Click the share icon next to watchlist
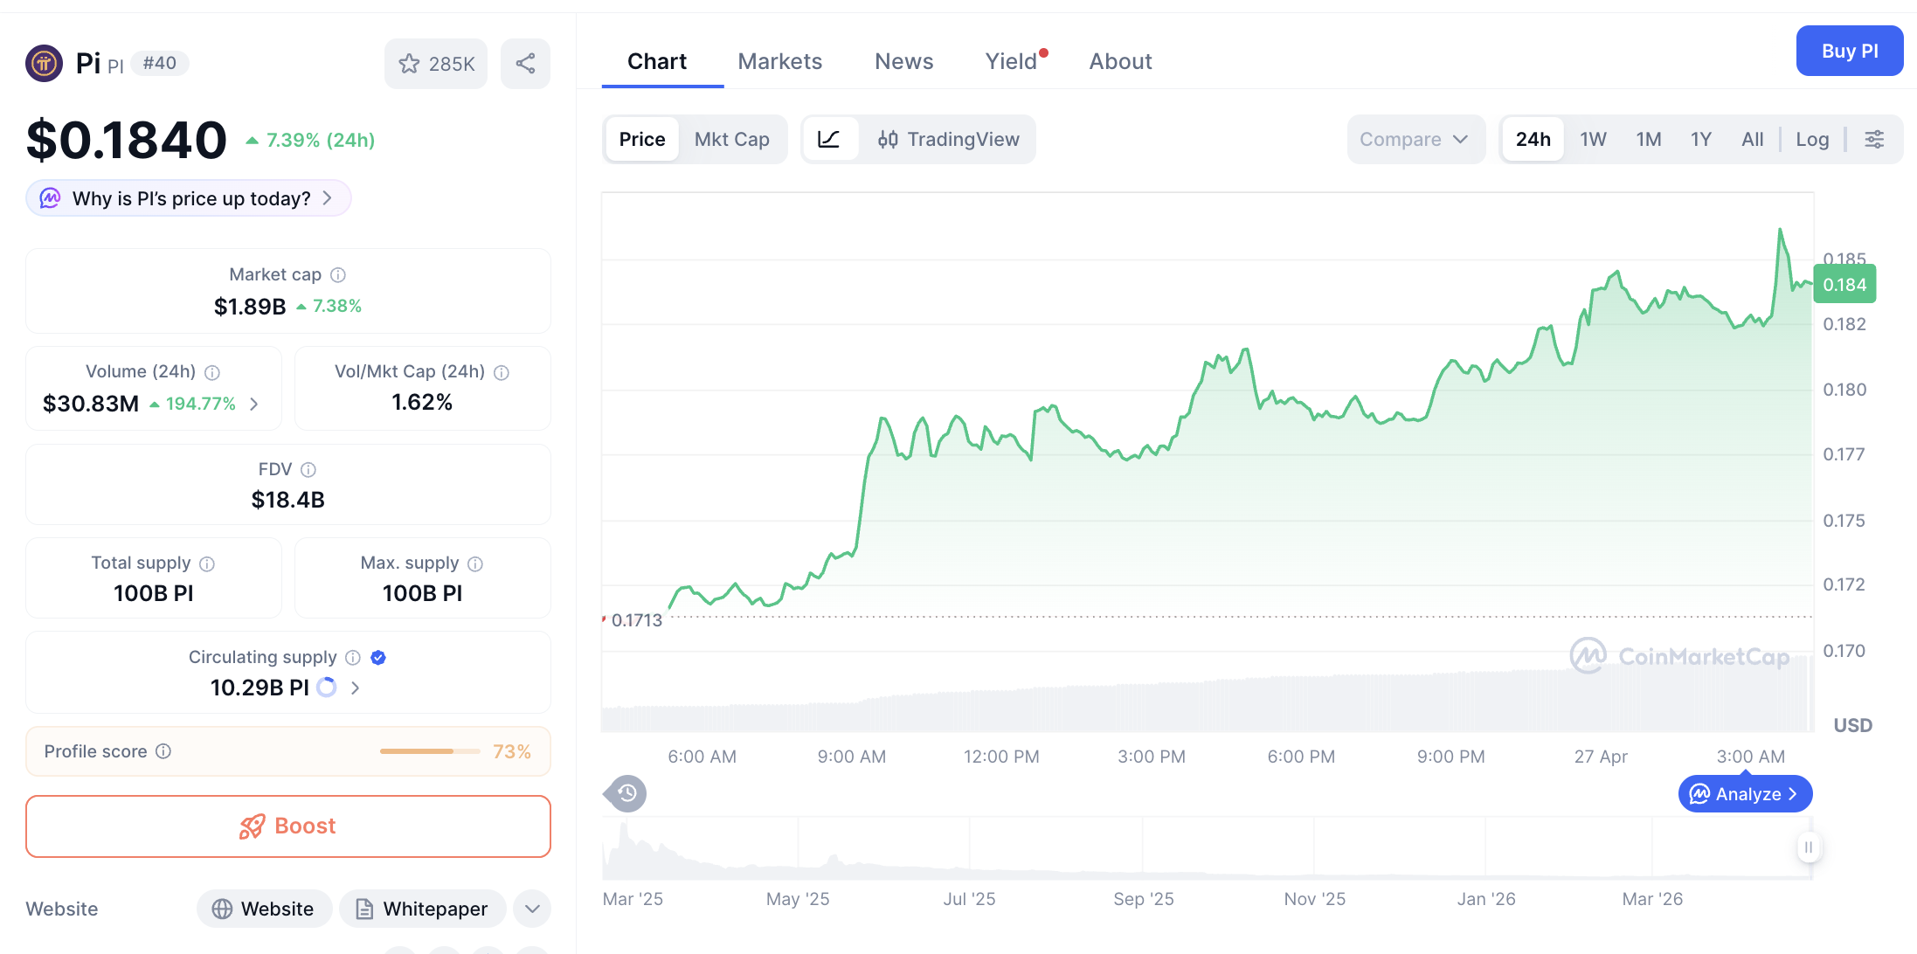 (x=525, y=63)
